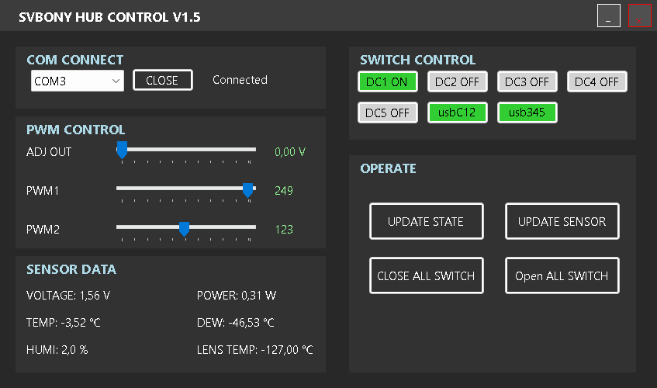This screenshot has height=388, width=657.
Task: Click the HUMI: 2,0 % reading
Action: click(57, 350)
